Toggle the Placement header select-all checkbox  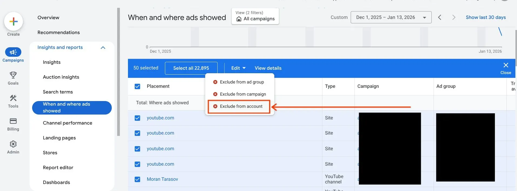click(137, 86)
